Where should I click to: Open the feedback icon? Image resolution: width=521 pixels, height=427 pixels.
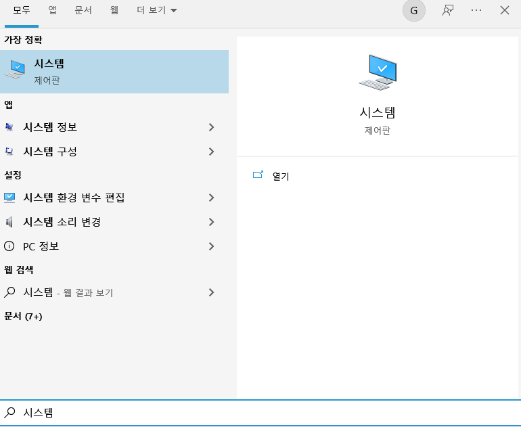click(x=448, y=10)
